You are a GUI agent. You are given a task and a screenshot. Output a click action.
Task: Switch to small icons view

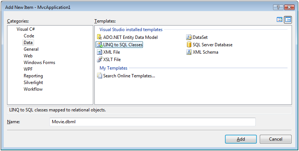[288, 20]
